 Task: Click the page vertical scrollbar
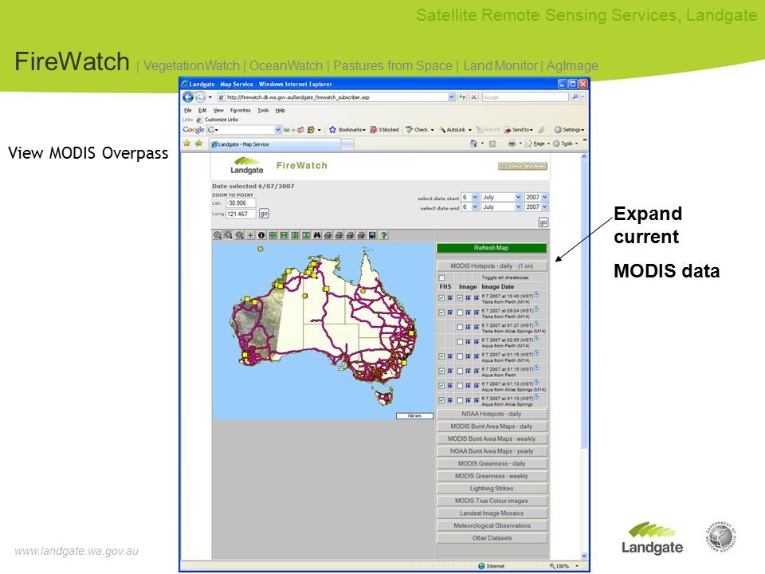(x=584, y=356)
